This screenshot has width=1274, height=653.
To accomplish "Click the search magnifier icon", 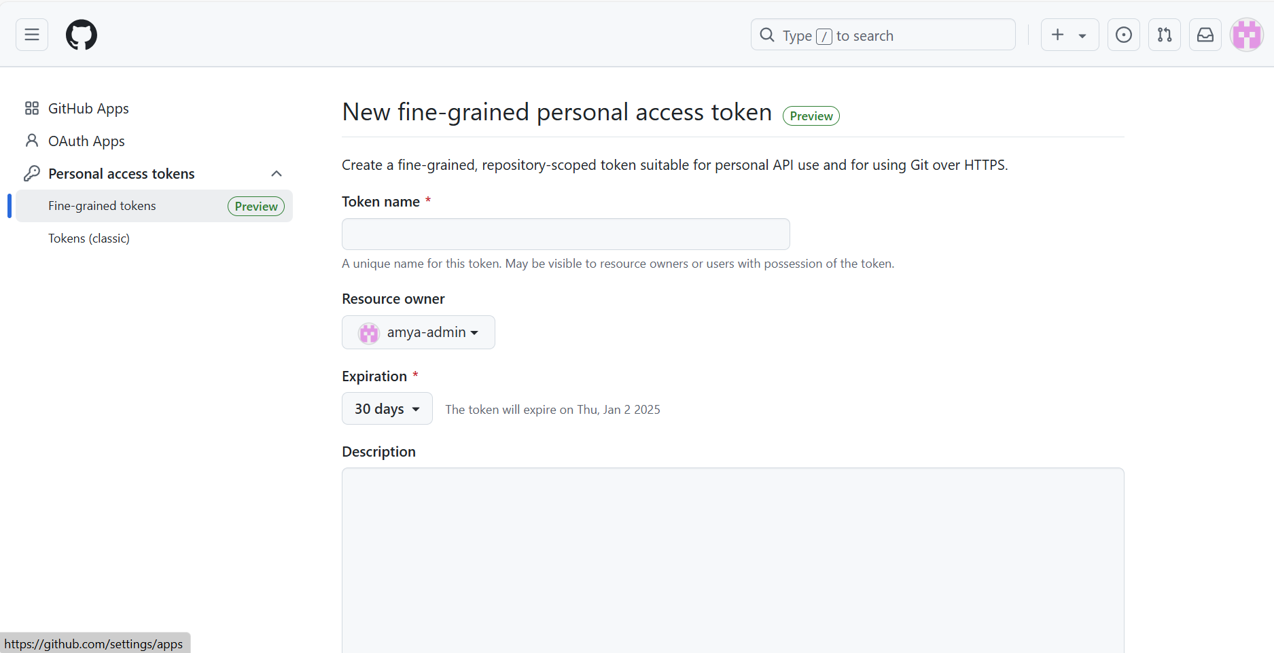I will coord(767,35).
